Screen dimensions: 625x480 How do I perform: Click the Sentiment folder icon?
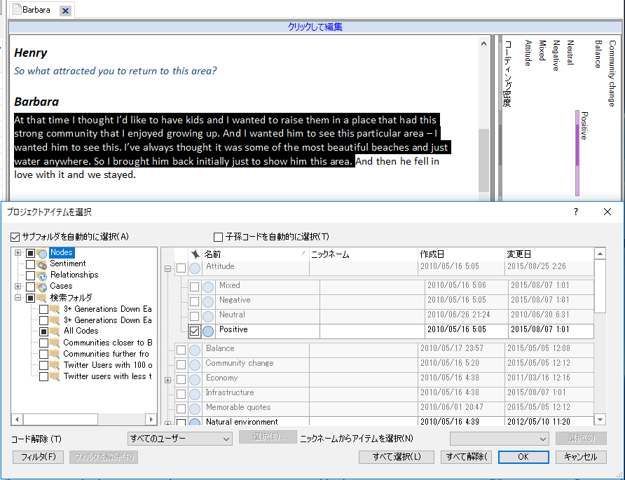pyautogui.click(x=42, y=264)
